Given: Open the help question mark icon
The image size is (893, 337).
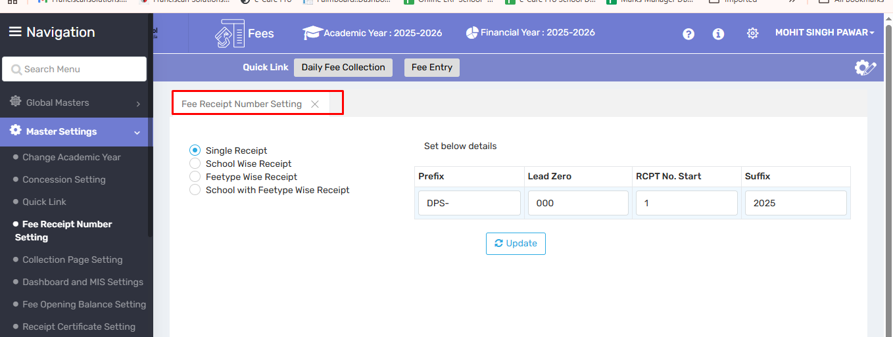Looking at the screenshot, I should coord(688,34).
